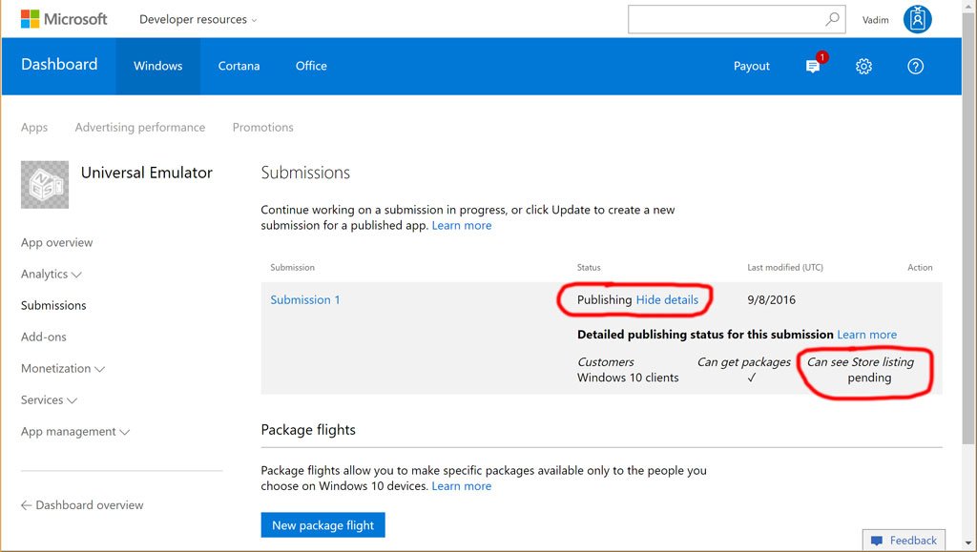
Task: Open account settings gear icon
Action: (x=863, y=66)
